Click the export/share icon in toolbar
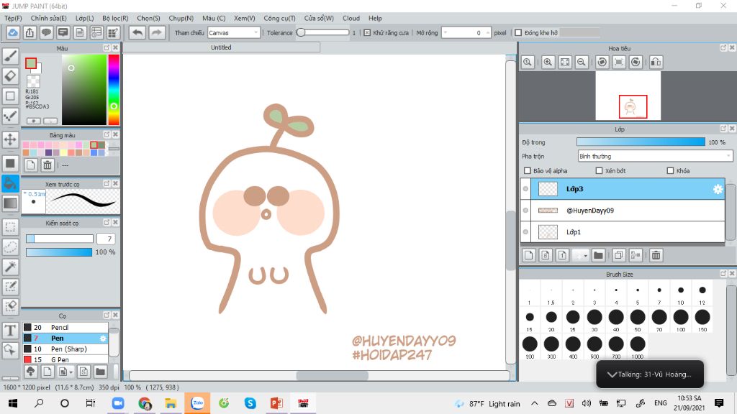This screenshot has width=737, height=414. 30,33
